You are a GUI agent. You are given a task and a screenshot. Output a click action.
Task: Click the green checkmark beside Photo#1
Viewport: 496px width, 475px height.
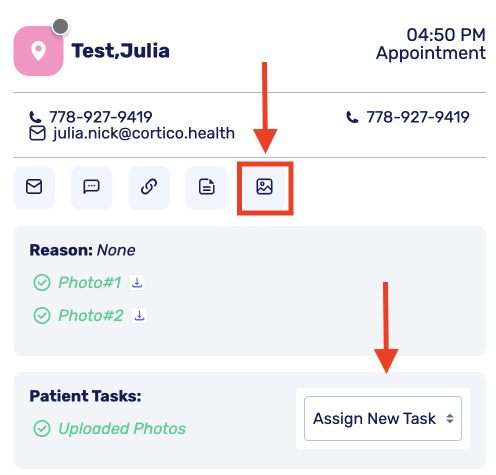tap(41, 283)
